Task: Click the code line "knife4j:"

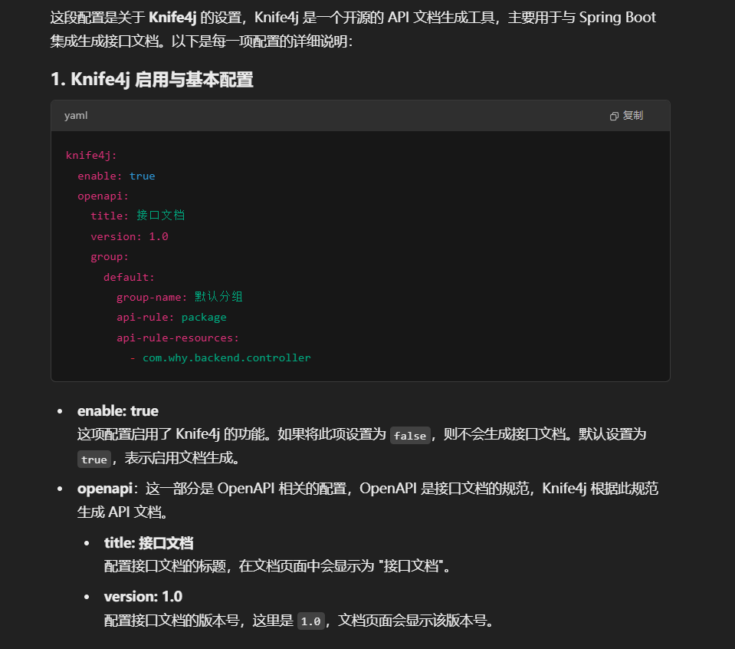Action: 91,155
